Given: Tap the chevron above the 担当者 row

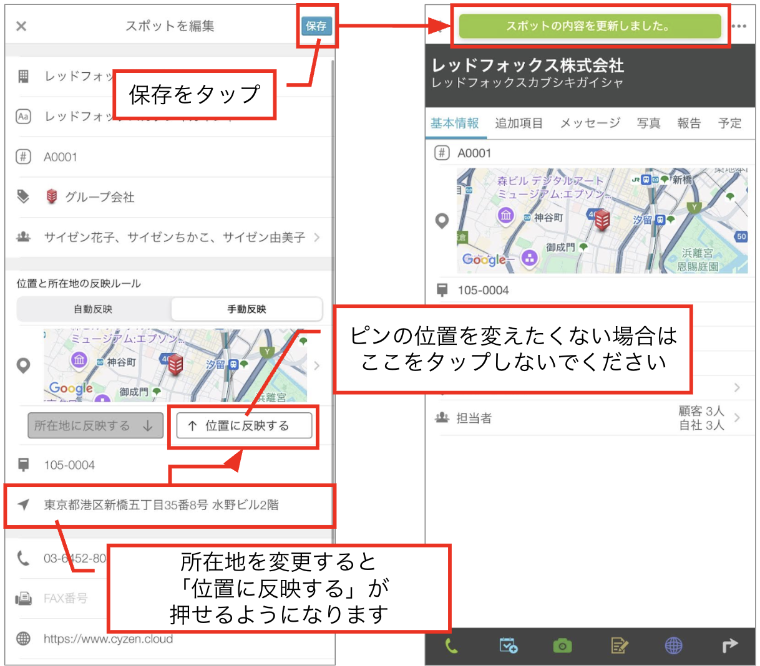Looking at the screenshot, I should pyautogui.click(x=738, y=387).
